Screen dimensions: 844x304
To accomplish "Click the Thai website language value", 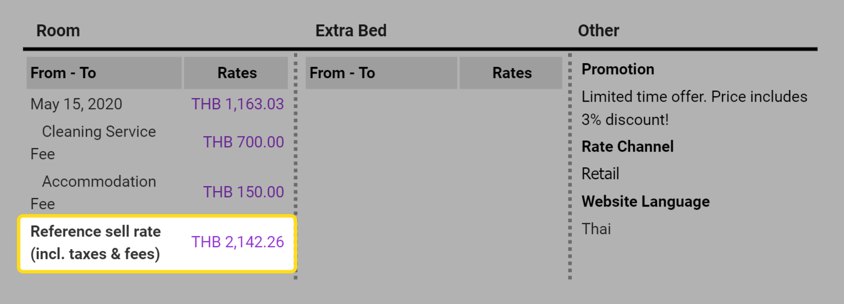I will (x=596, y=228).
